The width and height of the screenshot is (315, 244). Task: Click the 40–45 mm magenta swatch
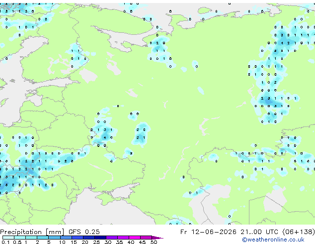pos(135,238)
